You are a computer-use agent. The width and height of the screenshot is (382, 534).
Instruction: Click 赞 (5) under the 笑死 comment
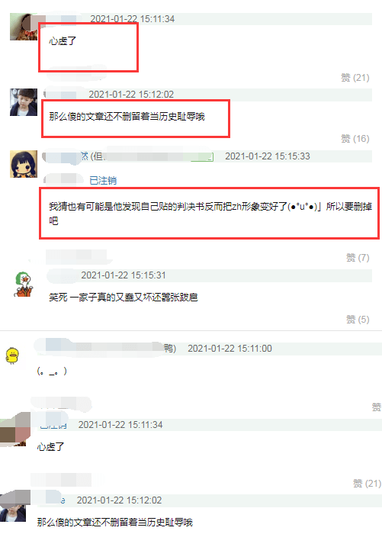coord(358,320)
